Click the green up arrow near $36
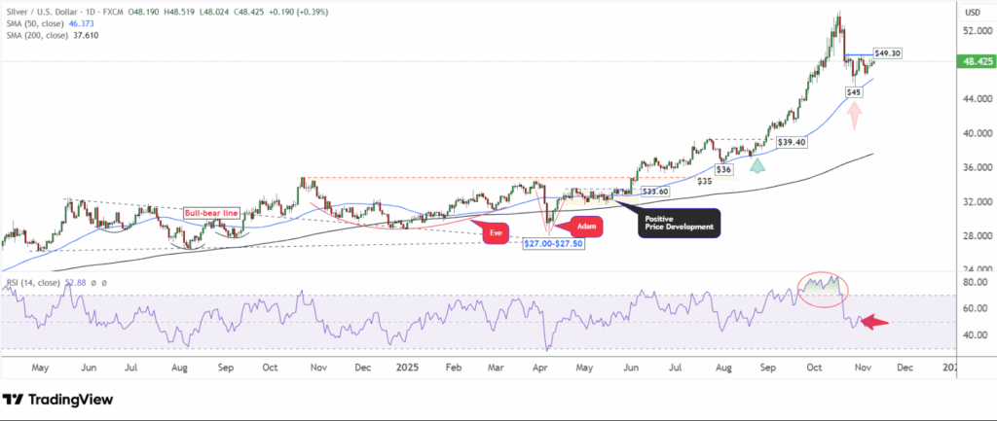997x421 pixels. click(757, 164)
